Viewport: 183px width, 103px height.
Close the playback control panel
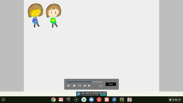tap(111, 84)
